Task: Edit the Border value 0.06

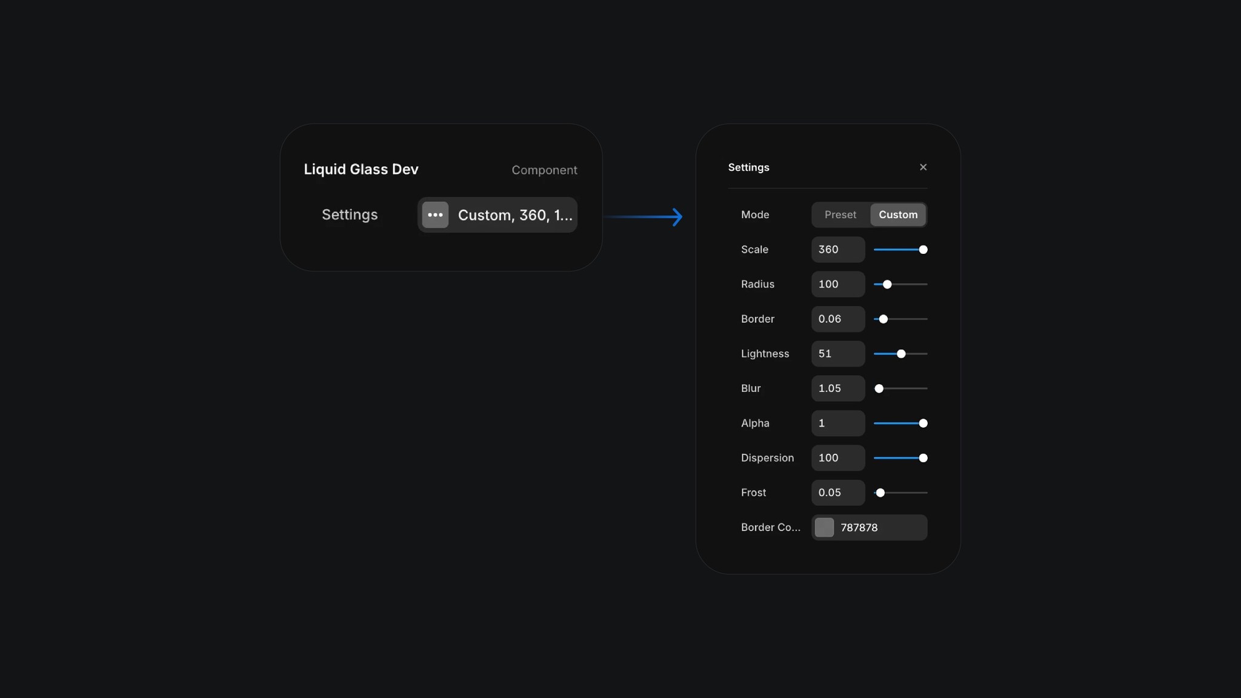Action: pyautogui.click(x=838, y=319)
